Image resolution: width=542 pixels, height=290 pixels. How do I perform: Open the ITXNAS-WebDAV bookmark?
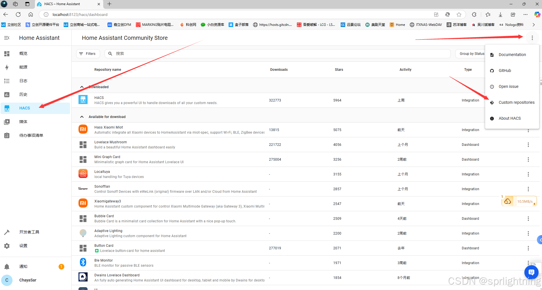[x=426, y=25]
